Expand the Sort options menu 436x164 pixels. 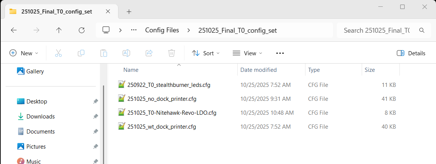(x=206, y=53)
